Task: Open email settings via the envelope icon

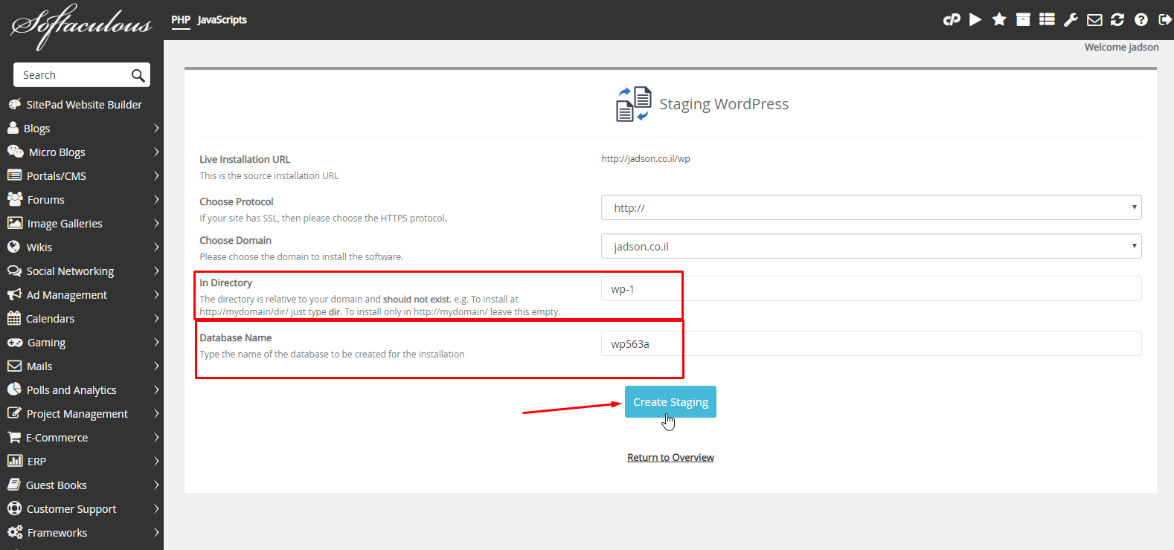Action: point(1094,20)
